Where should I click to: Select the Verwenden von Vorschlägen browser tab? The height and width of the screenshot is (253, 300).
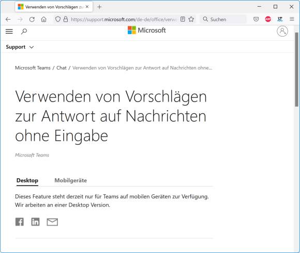coord(54,7)
